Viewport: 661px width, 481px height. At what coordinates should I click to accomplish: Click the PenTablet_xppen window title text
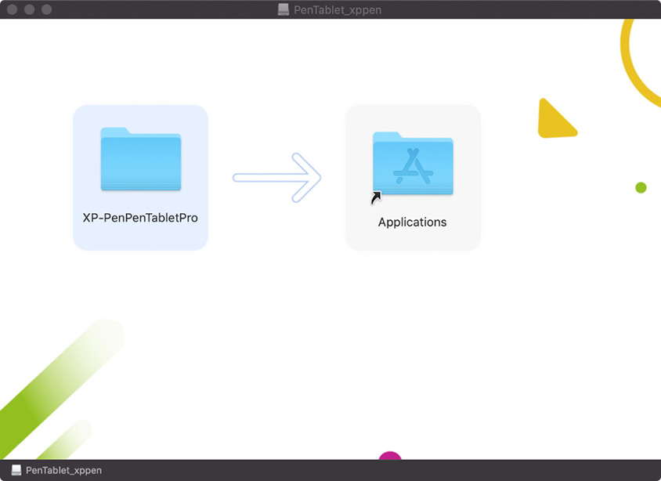point(338,9)
